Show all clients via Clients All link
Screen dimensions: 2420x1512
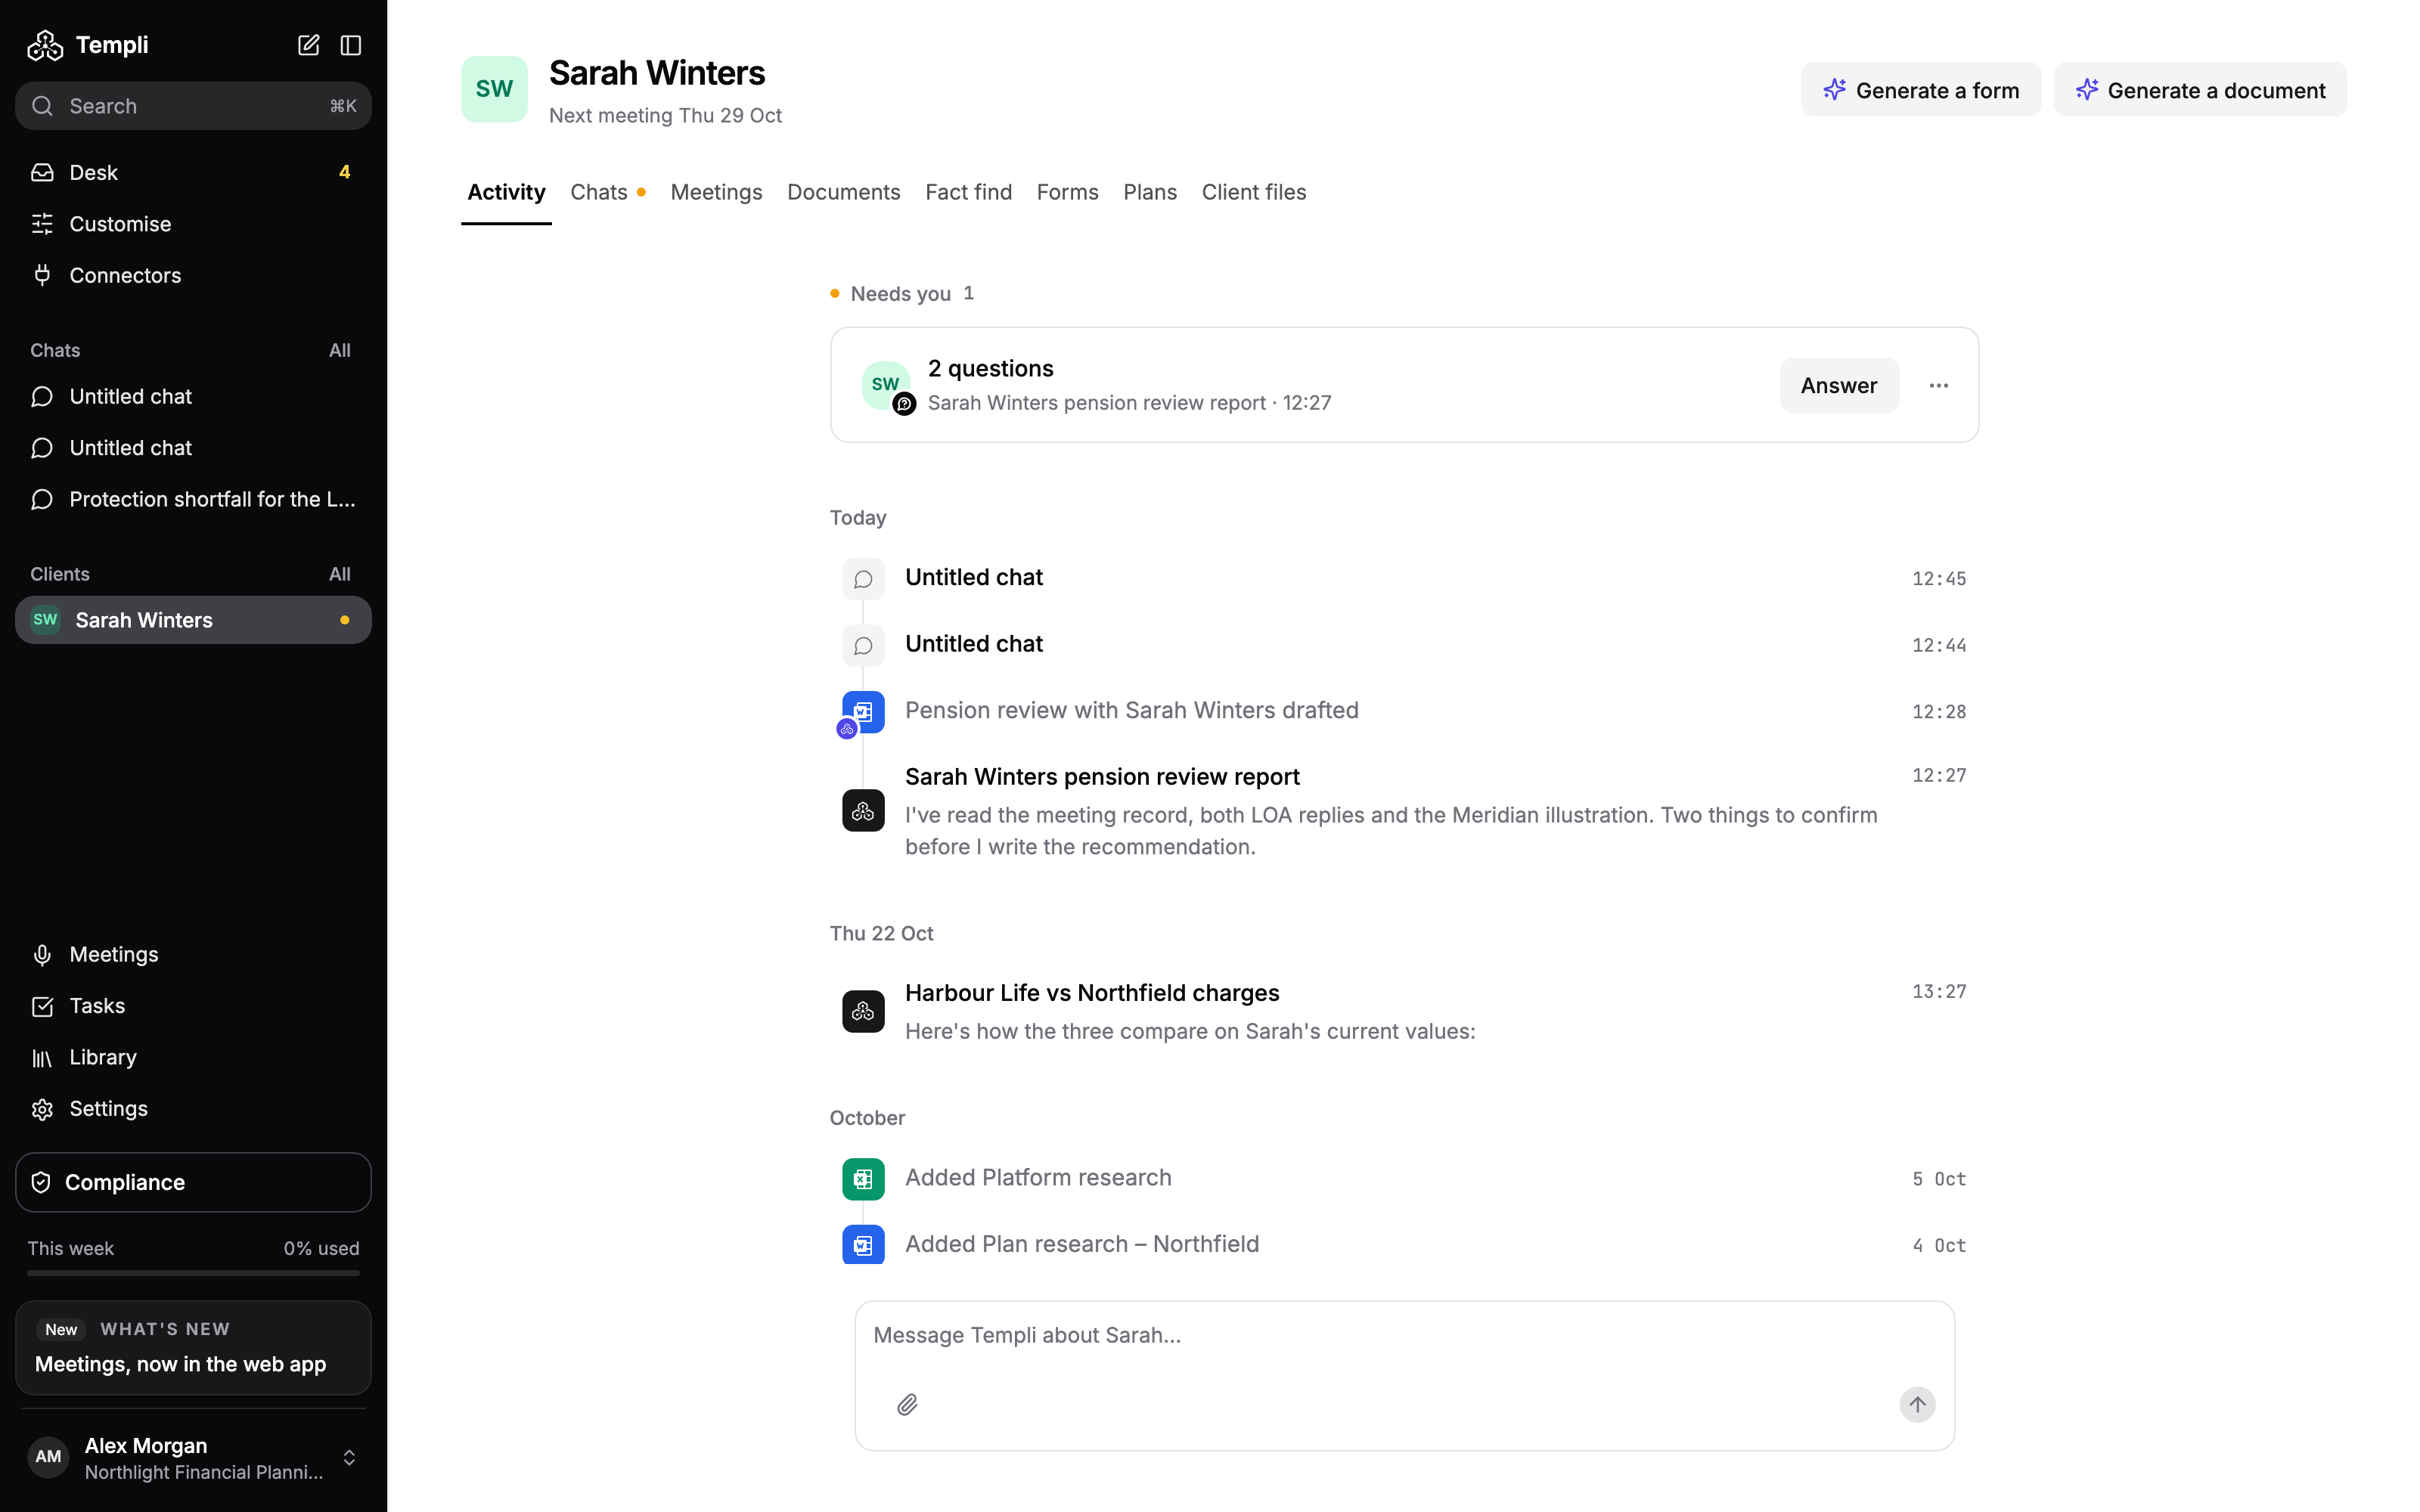coord(340,574)
